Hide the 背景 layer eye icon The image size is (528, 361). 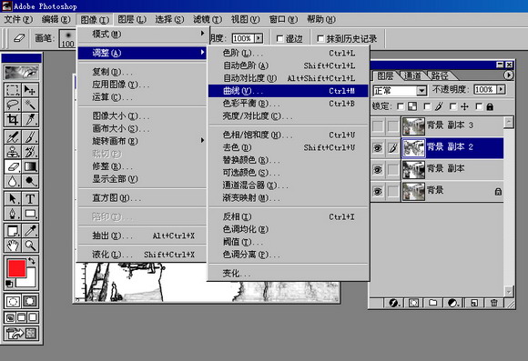(378, 192)
